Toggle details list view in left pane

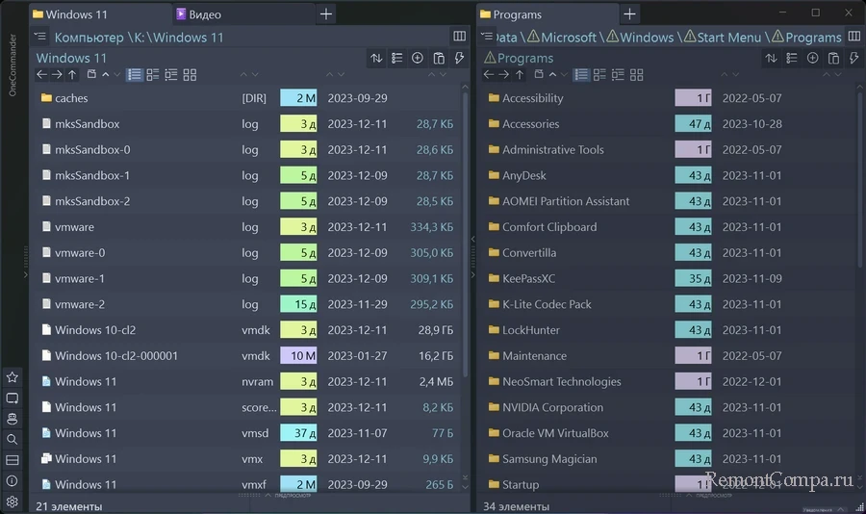[x=135, y=75]
